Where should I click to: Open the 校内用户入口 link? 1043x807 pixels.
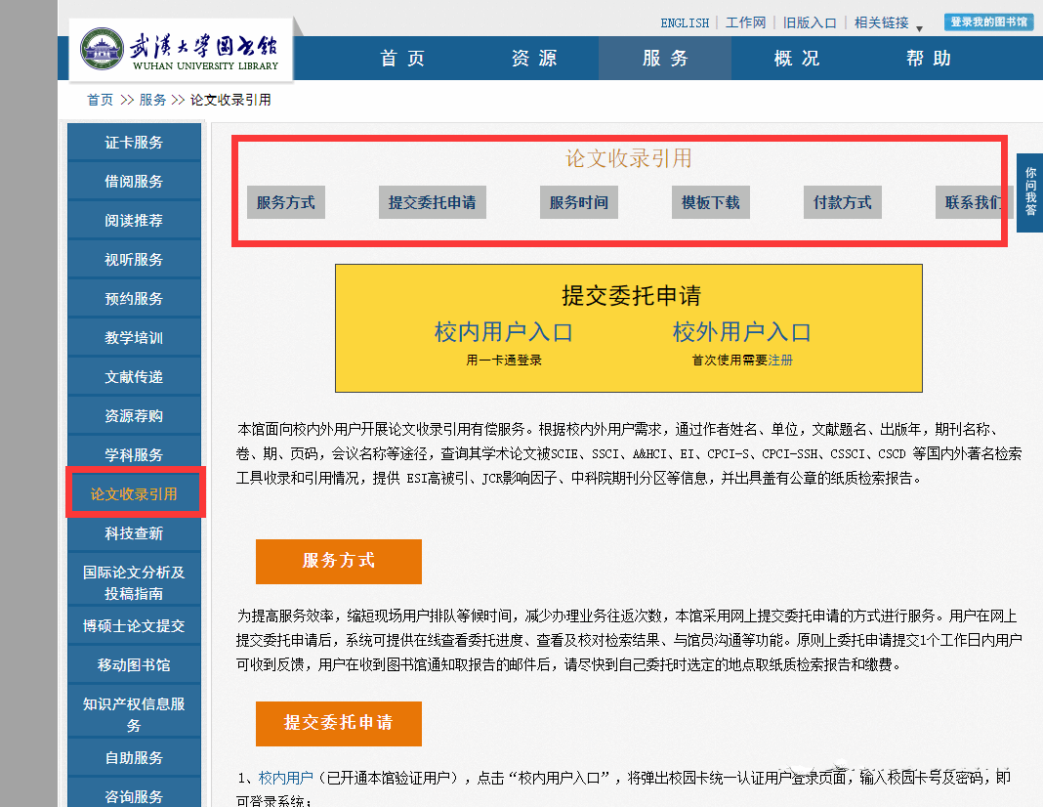(503, 332)
